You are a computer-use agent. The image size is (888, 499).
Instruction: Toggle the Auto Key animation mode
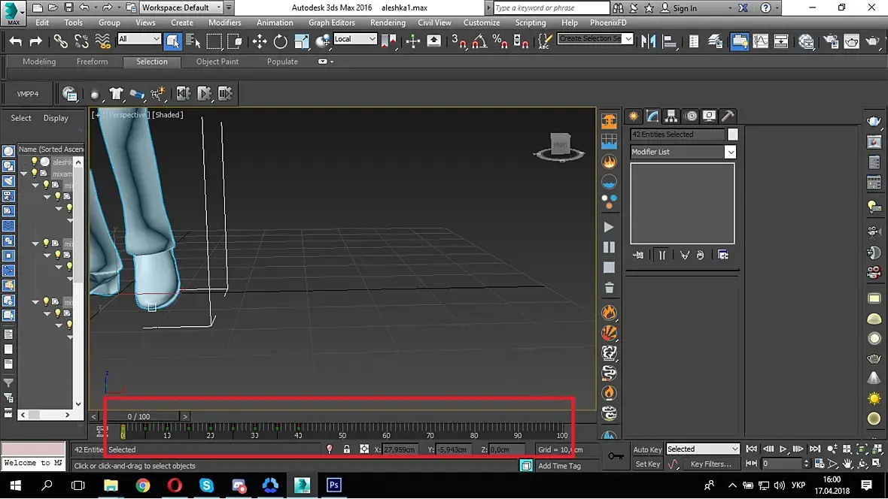click(647, 449)
